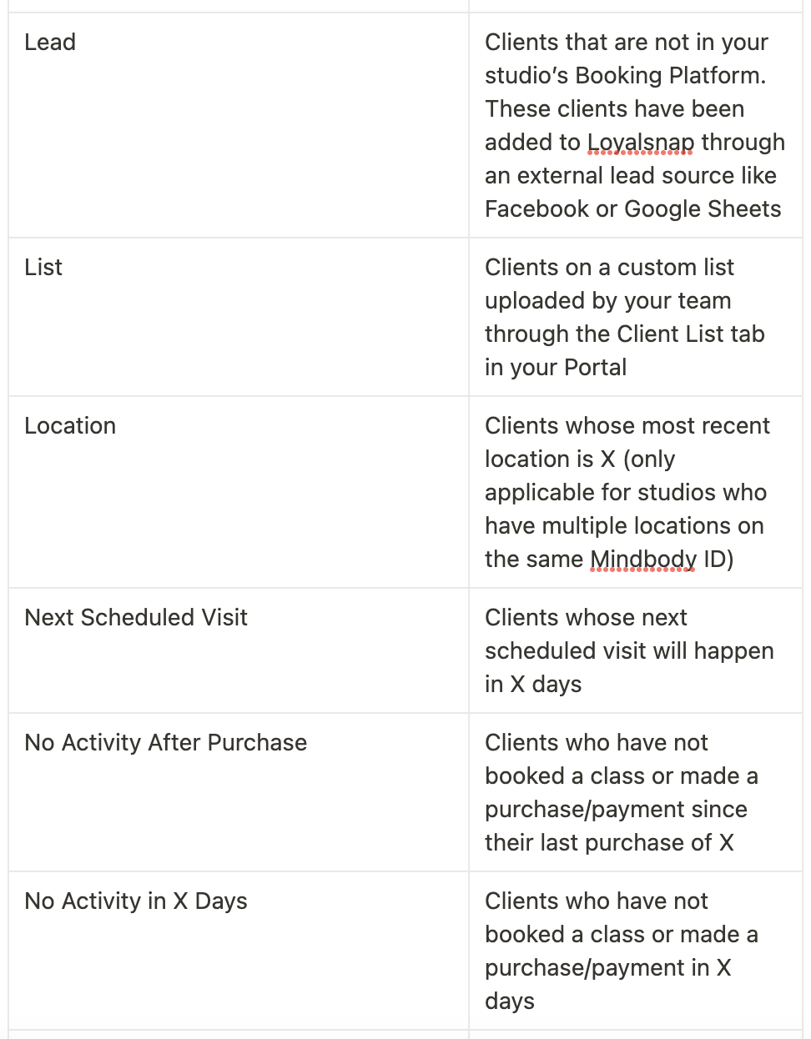Click the misspelled word Loyalsnap
Image resolution: width=811 pixels, height=1039 pixels.
641,143
